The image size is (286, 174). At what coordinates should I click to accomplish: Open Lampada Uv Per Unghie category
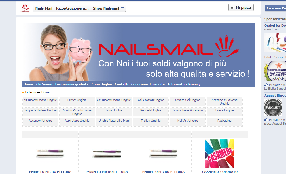(x=40, y=111)
